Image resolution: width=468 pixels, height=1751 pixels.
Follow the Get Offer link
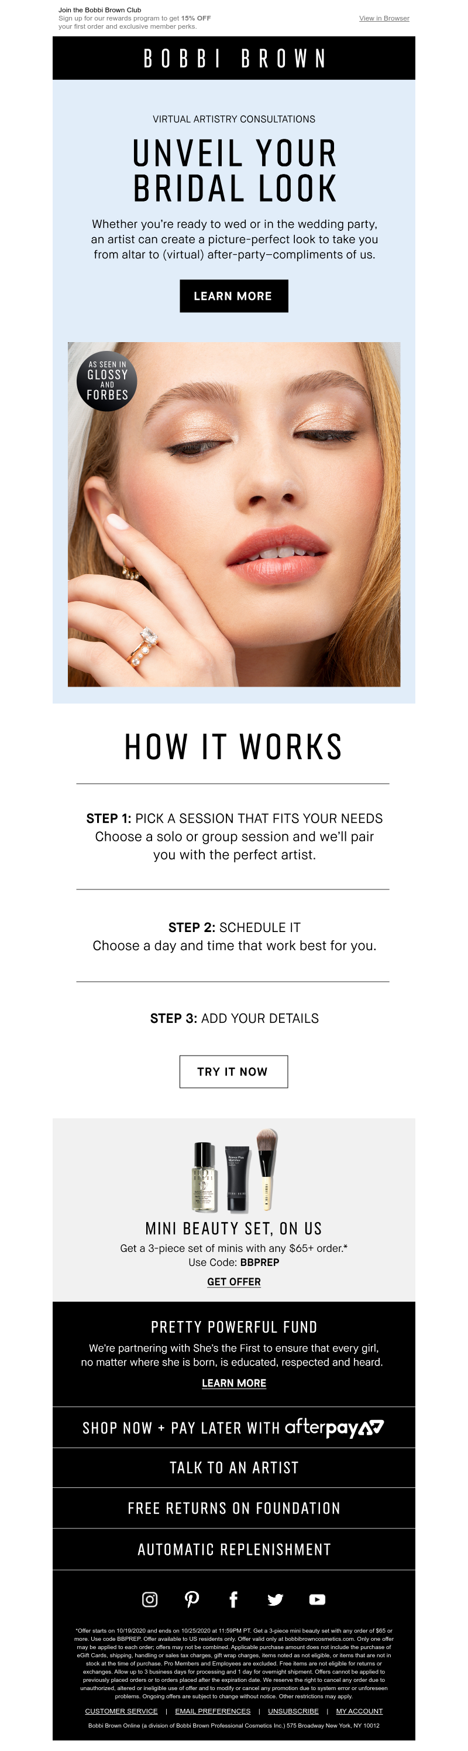233,1281
